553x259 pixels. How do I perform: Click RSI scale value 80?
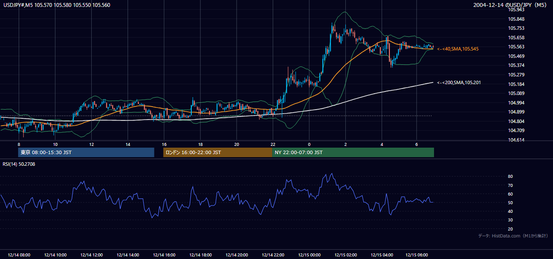tap(511, 177)
